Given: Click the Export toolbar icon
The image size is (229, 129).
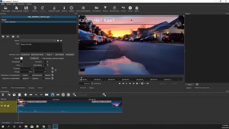Looking at the screenshot, I should coord(130,8).
